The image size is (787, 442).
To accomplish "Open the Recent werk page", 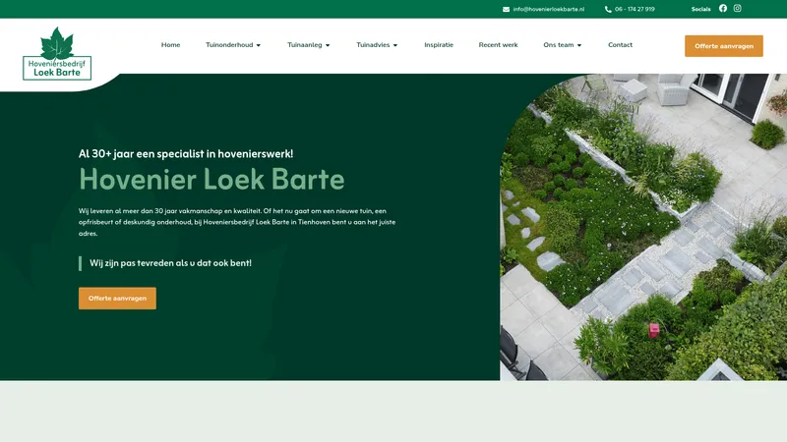I will point(499,44).
